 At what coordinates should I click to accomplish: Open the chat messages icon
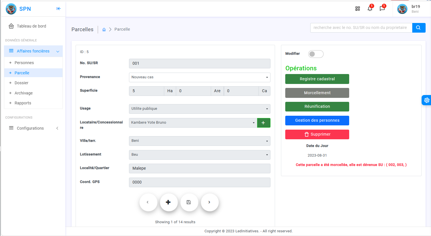click(x=382, y=9)
